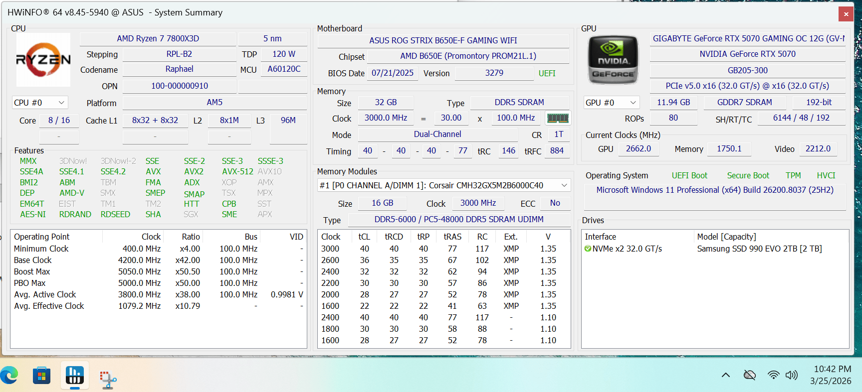Select the BIOS date 07/21/2025 field
The height and width of the screenshot is (392, 862).
(x=393, y=73)
